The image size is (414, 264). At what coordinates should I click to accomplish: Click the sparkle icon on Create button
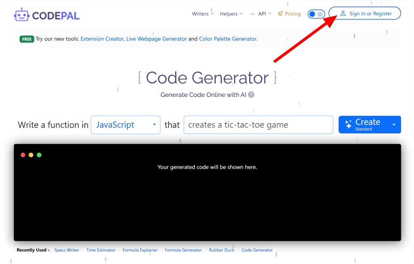(348, 124)
